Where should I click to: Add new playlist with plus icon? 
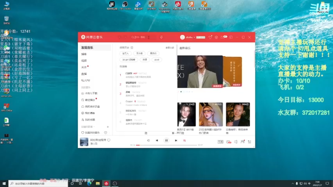(108, 127)
